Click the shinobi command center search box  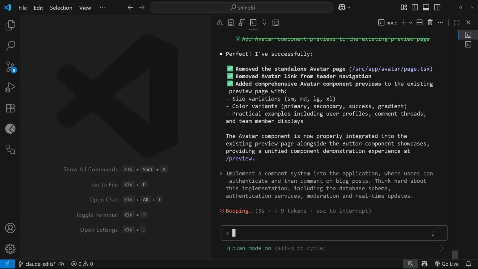[x=242, y=8]
